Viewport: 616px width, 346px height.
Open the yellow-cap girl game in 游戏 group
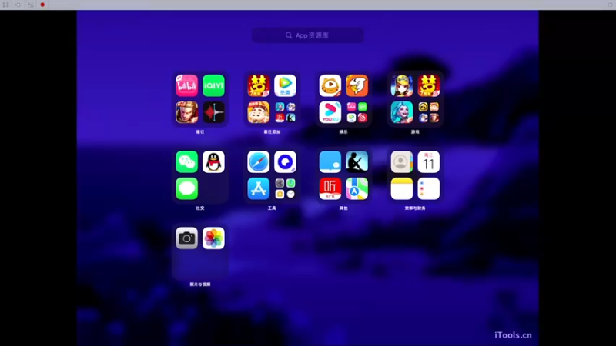(x=402, y=85)
